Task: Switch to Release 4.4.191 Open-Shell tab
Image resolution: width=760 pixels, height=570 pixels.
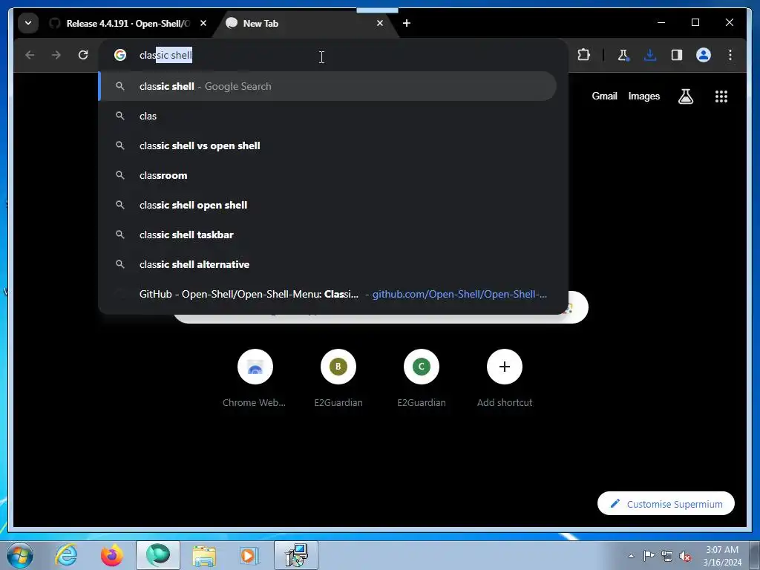Action: [128, 23]
